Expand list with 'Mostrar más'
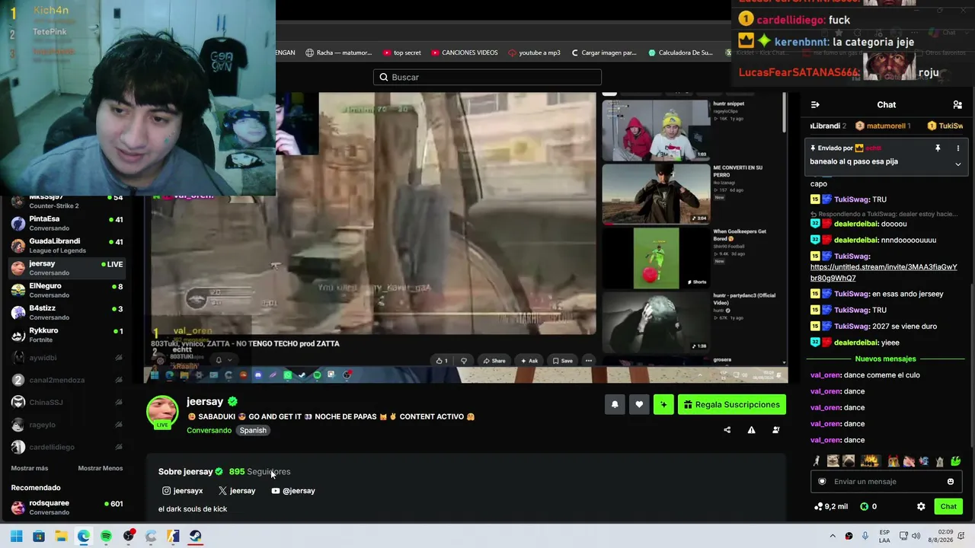Viewport: 975px width, 548px height. [30, 468]
